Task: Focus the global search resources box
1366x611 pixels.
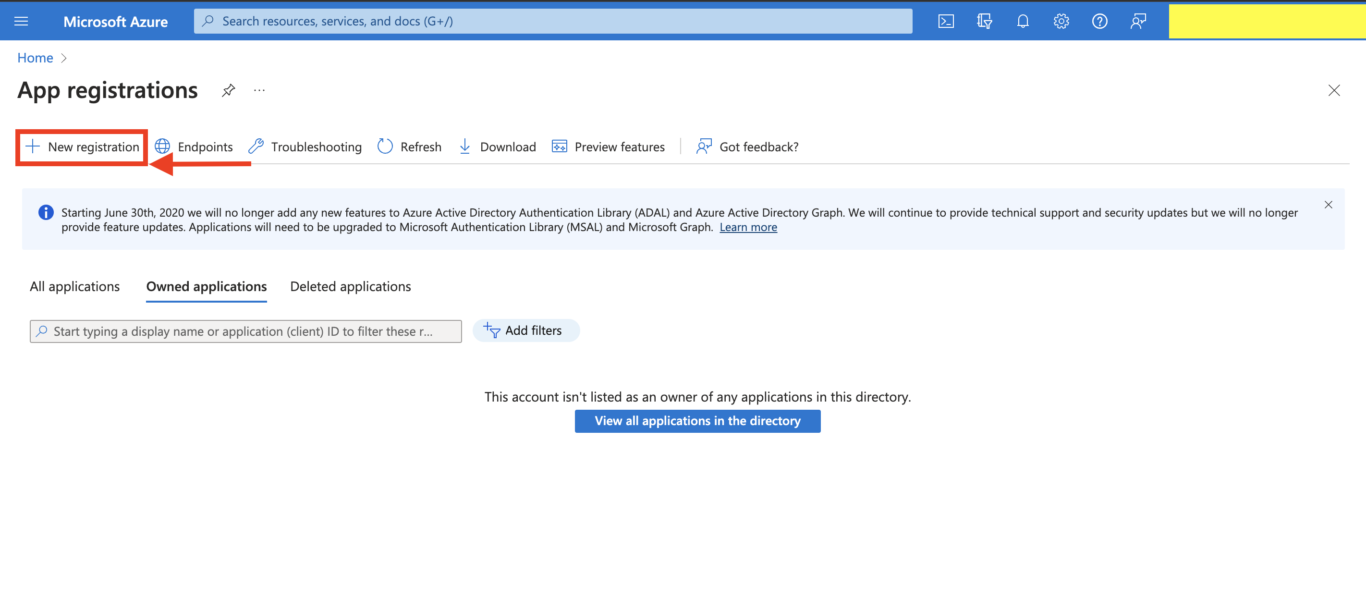Action: click(x=553, y=21)
